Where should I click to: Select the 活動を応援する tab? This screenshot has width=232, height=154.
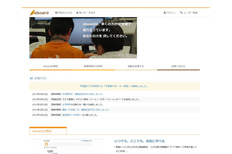point(136,66)
